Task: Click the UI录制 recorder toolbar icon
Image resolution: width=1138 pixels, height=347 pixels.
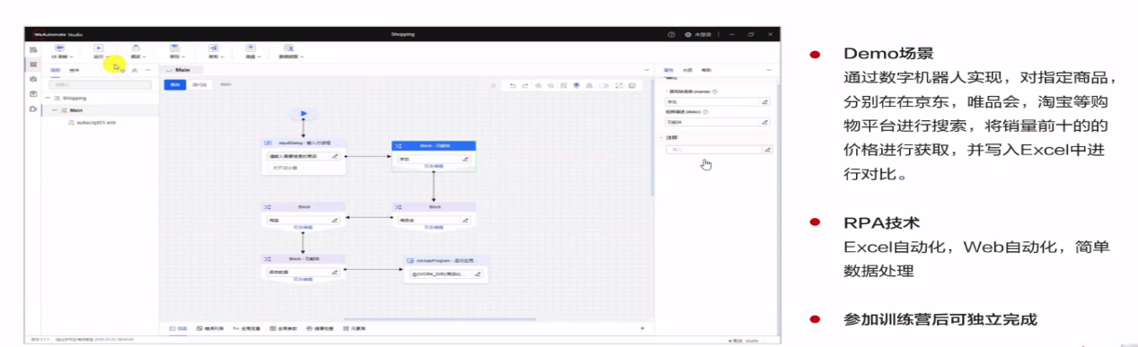Action: click(x=60, y=48)
